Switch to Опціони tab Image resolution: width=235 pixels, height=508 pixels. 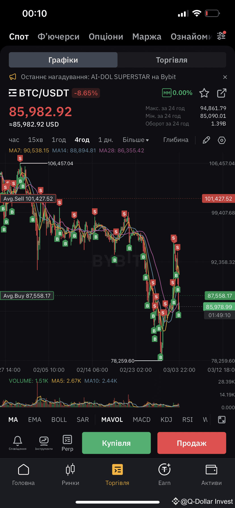tap(106, 37)
